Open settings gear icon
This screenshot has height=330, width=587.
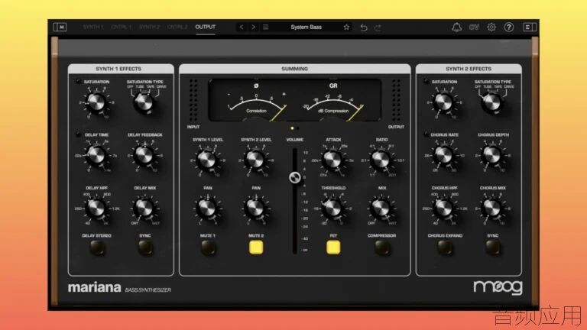[491, 27]
